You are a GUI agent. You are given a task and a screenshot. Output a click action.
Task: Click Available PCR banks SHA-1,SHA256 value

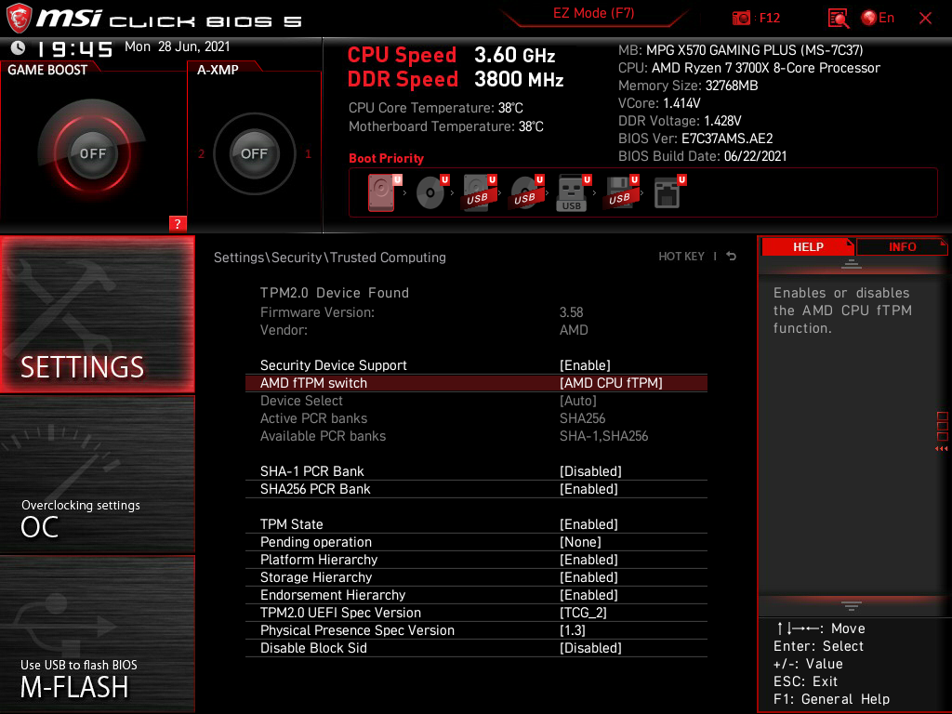(x=603, y=436)
